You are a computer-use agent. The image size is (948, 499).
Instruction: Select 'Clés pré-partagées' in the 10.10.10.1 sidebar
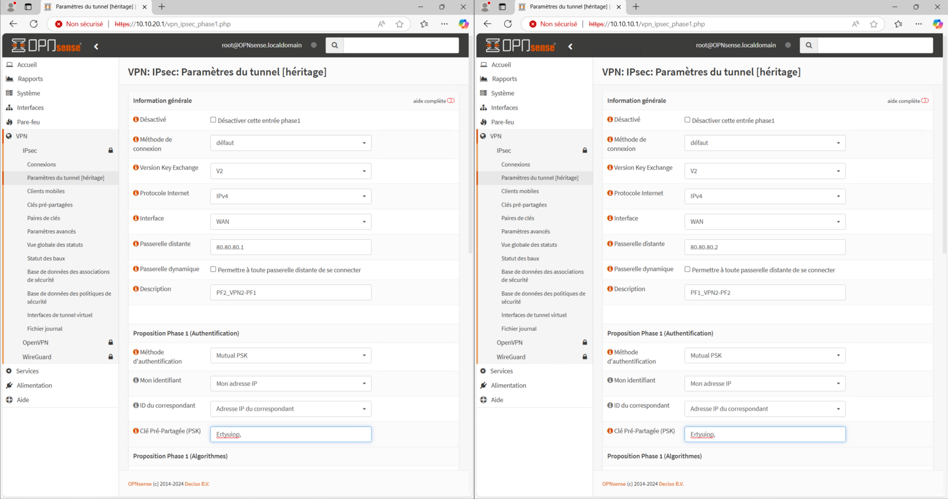(524, 205)
